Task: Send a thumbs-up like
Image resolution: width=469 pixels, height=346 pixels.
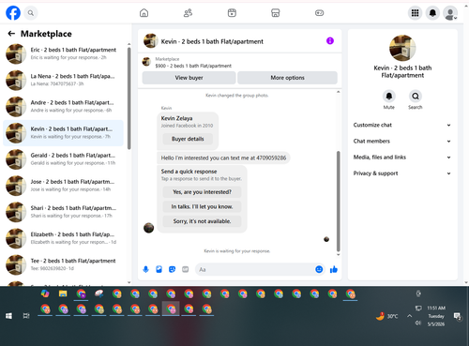Action: [x=334, y=269]
